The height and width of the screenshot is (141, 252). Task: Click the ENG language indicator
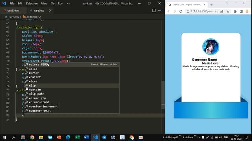click(x=226, y=137)
